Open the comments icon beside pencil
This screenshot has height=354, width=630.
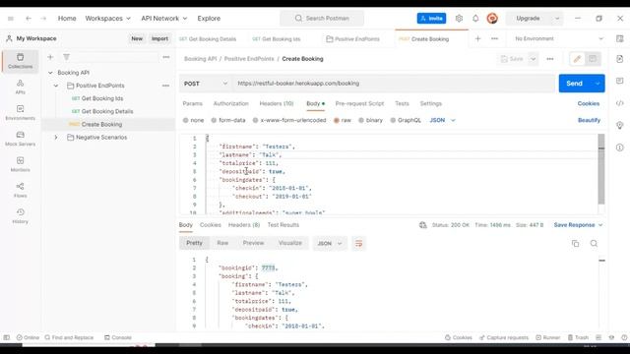click(x=593, y=59)
